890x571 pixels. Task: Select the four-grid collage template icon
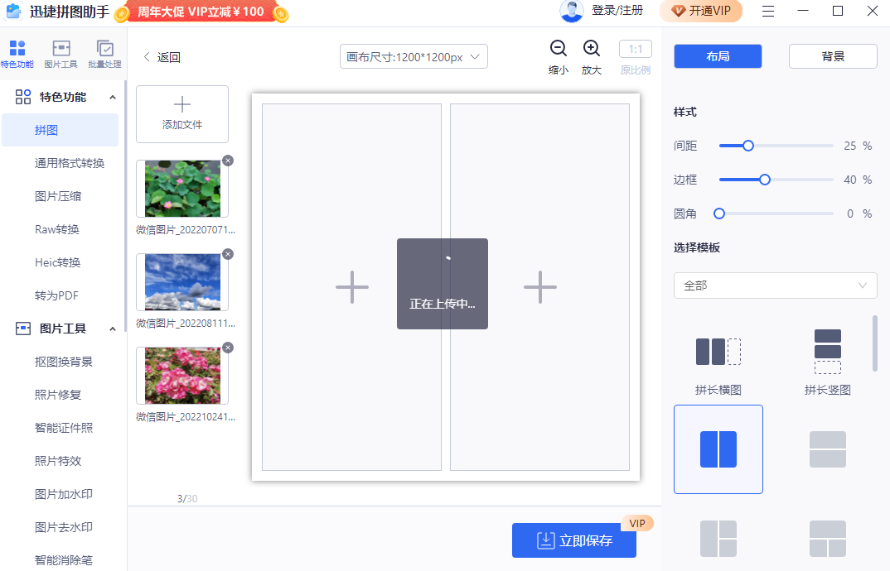(x=718, y=539)
